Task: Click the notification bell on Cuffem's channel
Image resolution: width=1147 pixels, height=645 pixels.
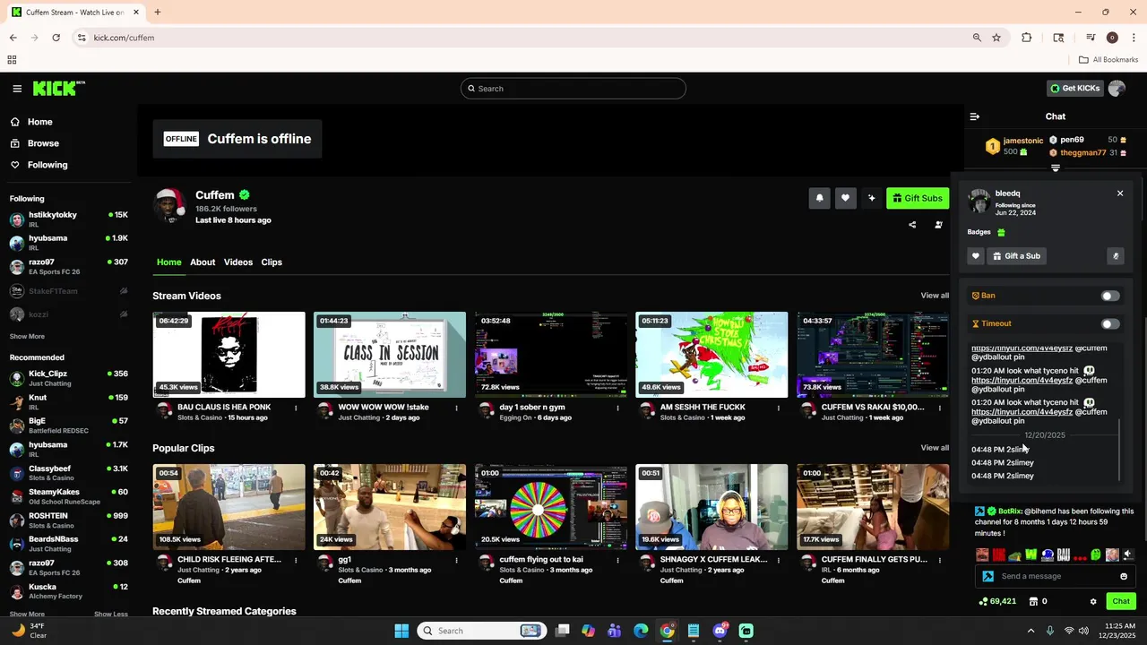Action: pyautogui.click(x=819, y=198)
